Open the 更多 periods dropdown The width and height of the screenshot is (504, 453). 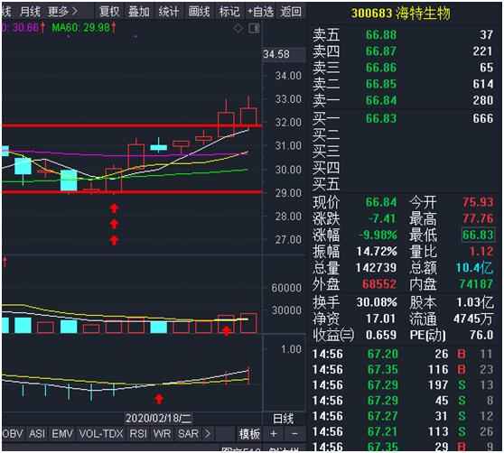(x=62, y=12)
